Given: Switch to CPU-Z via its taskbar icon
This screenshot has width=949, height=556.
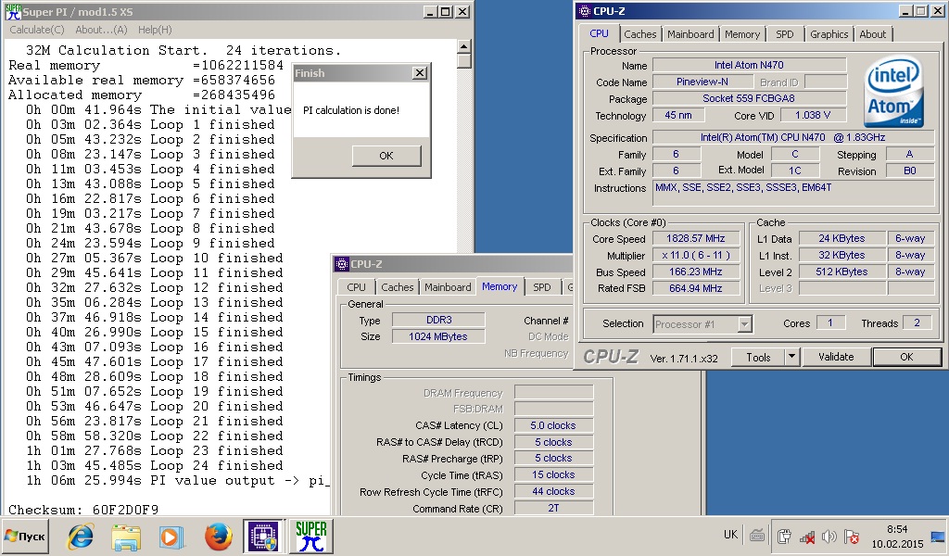Looking at the screenshot, I should click(262, 536).
